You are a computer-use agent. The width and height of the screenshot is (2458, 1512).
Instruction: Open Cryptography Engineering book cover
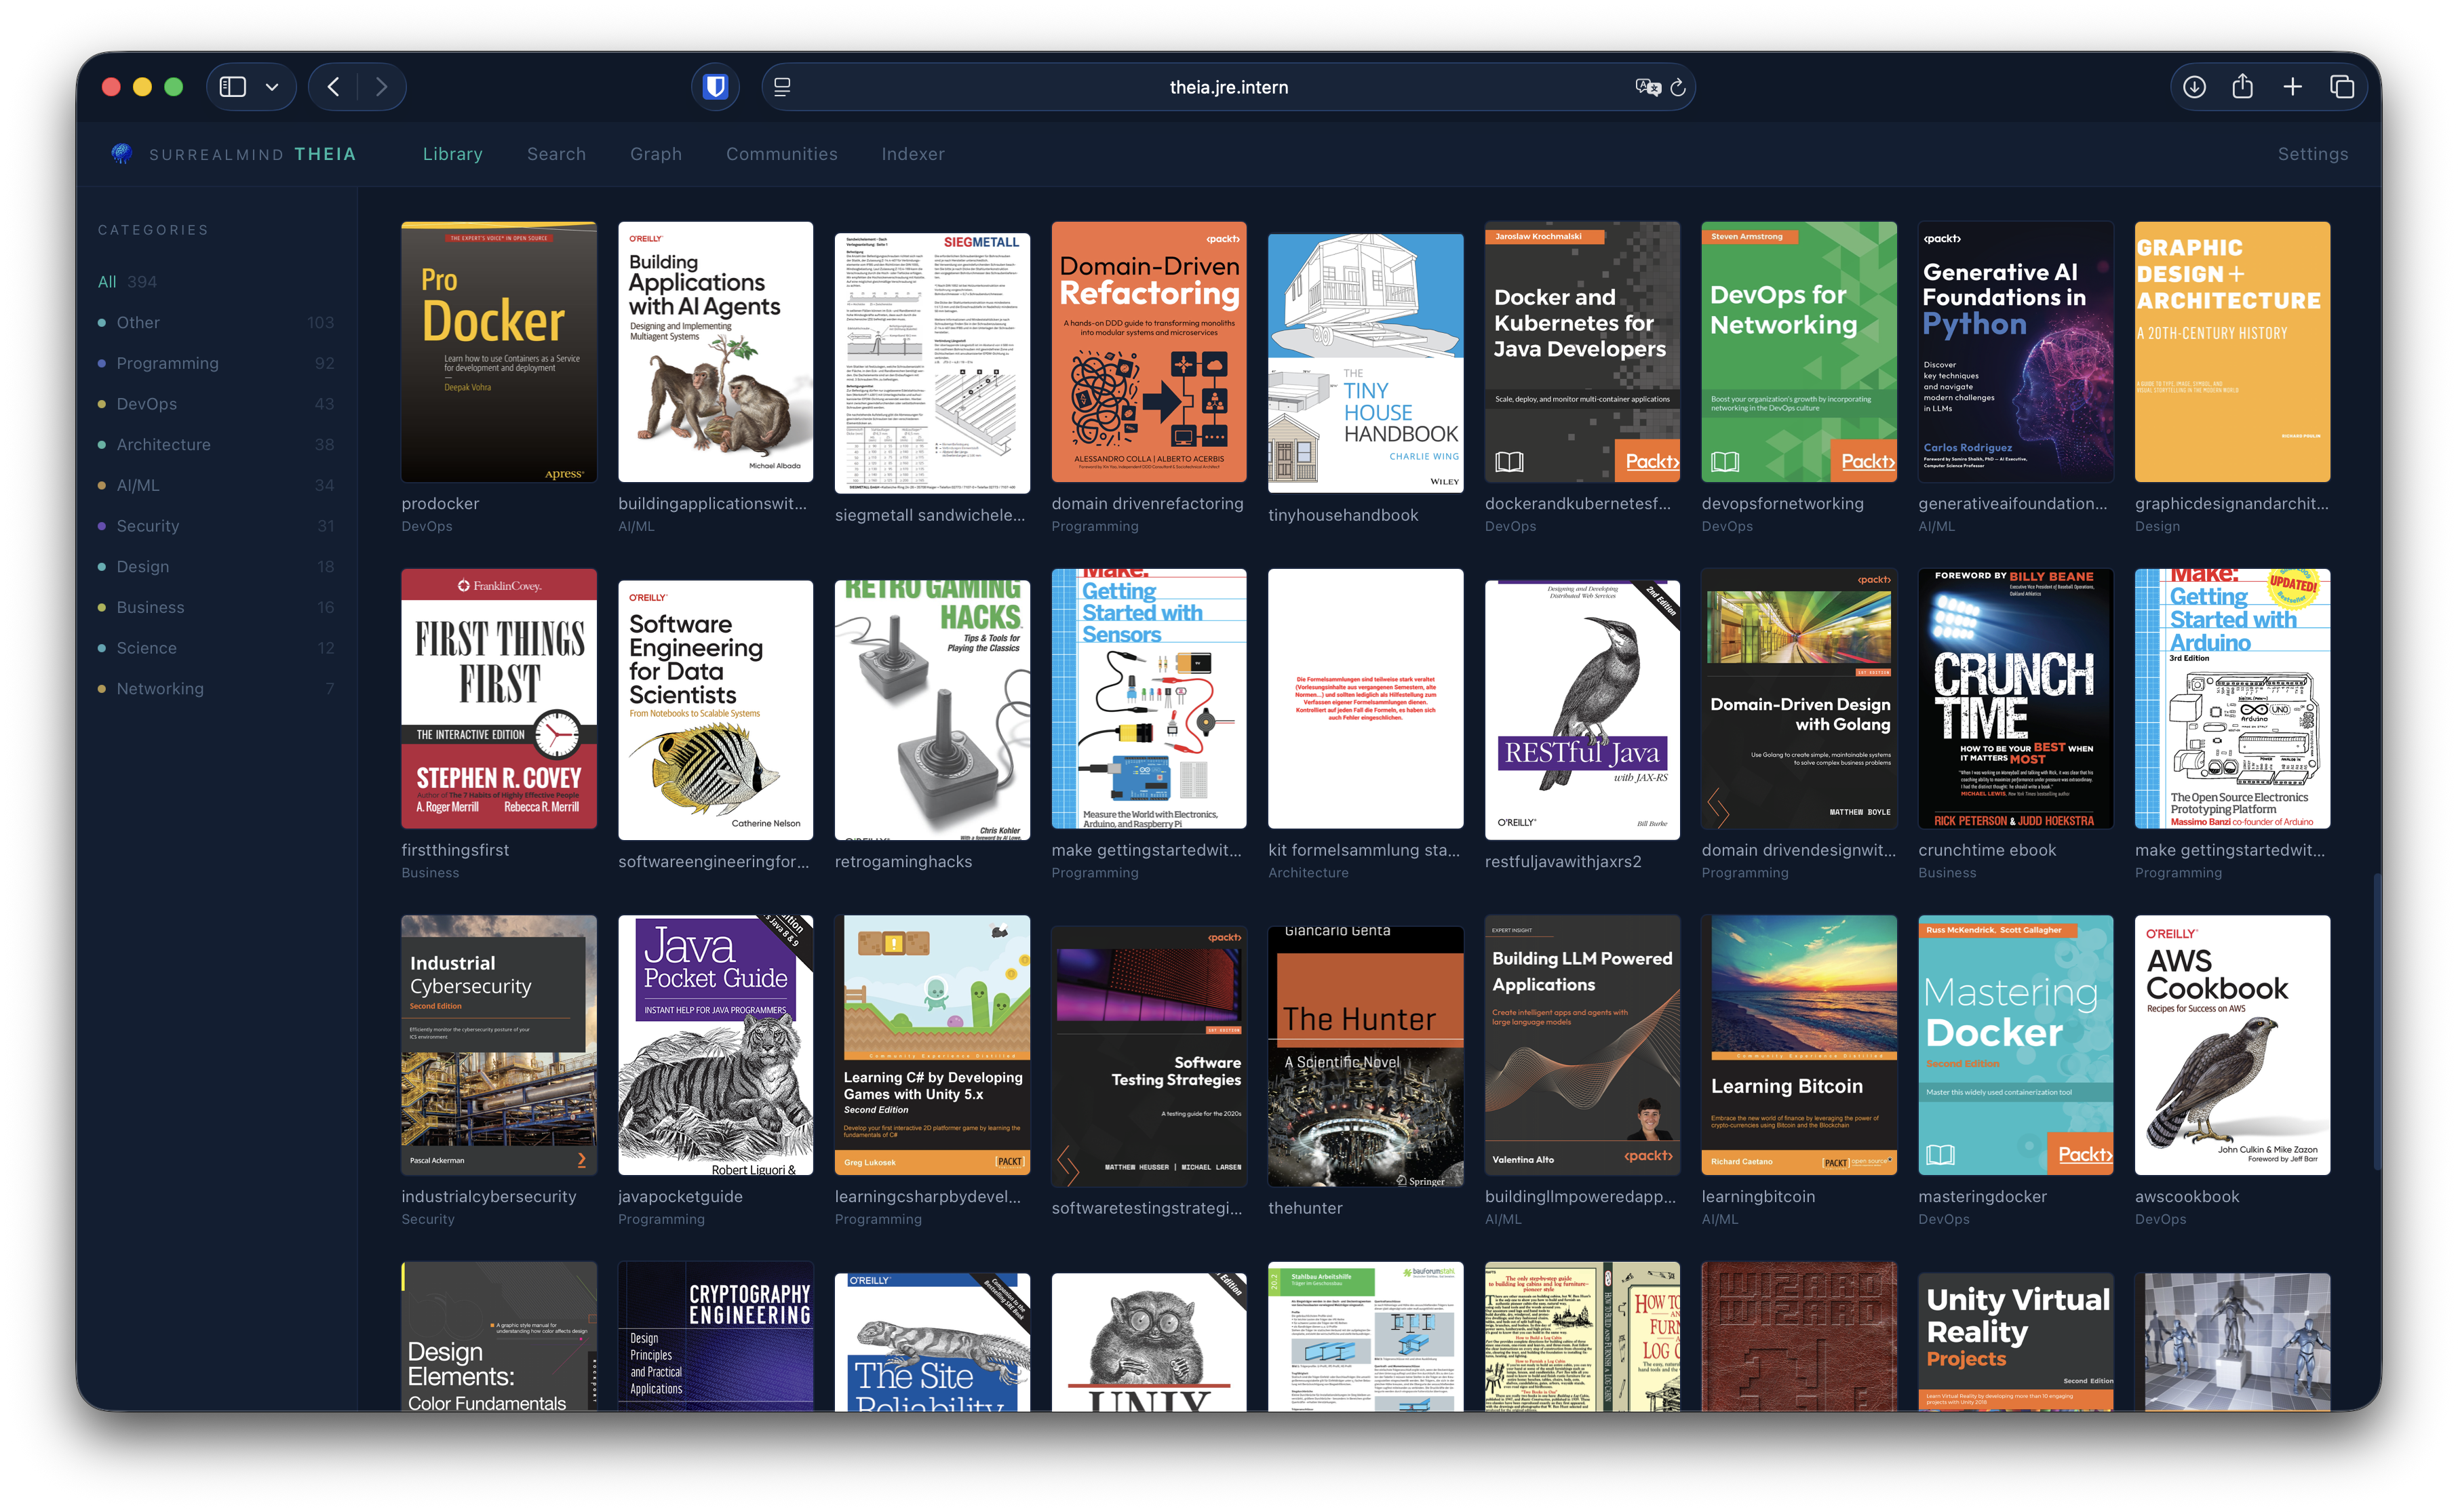(716, 1337)
